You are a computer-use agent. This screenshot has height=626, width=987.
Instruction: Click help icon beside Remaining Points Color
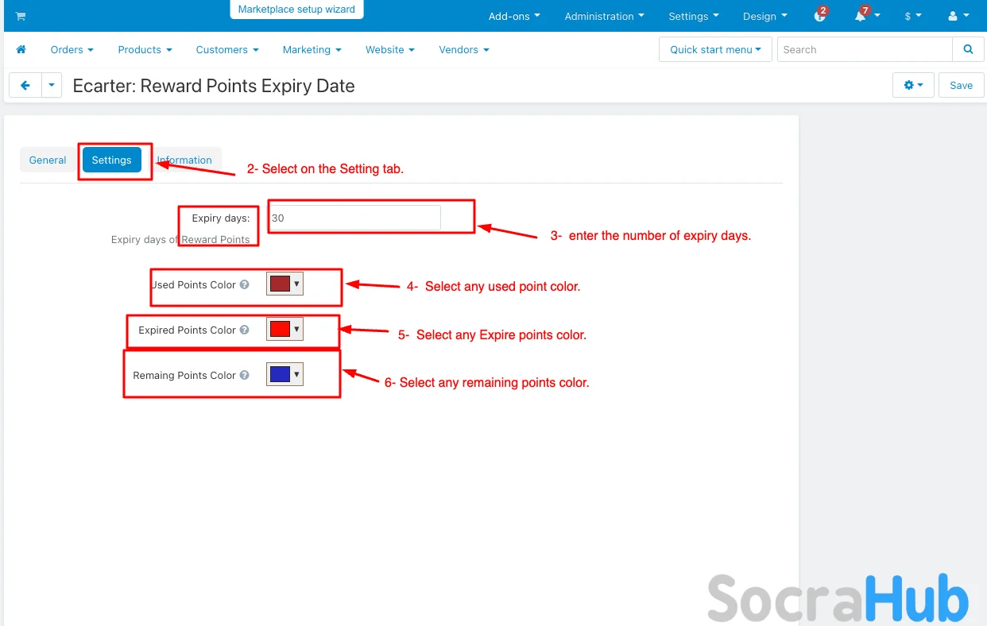(x=245, y=375)
